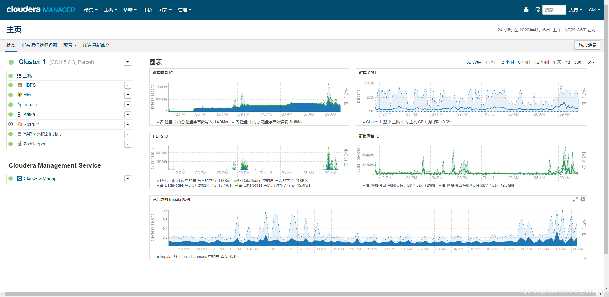The width and height of the screenshot is (609, 297).
Task: Set time range to 7d
Action: (568, 62)
